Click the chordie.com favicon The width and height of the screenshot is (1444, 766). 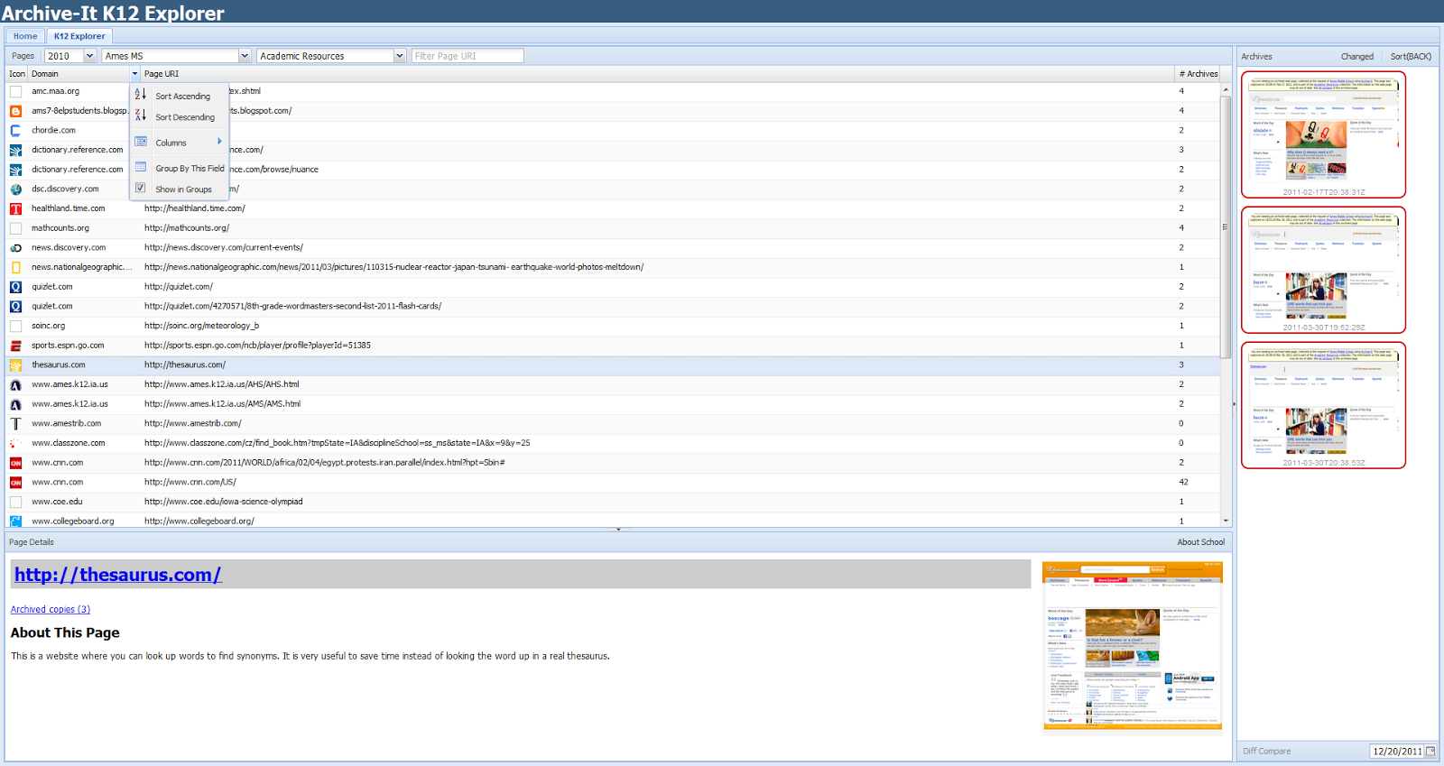(x=15, y=130)
